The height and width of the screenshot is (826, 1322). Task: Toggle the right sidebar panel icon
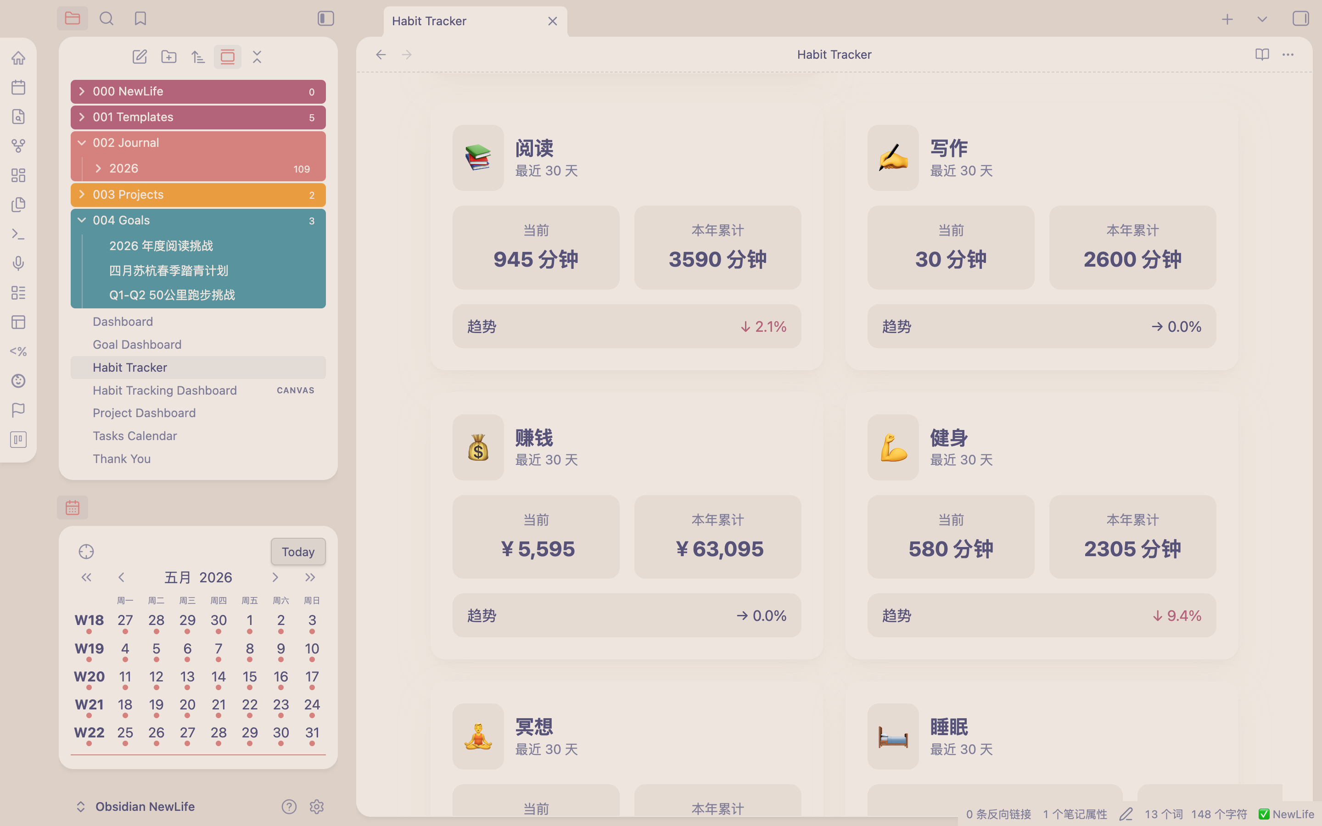click(1301, 18)
